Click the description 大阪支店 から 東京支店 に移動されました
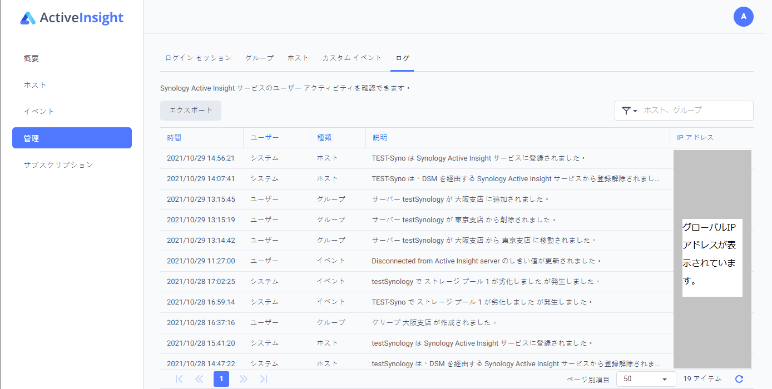 pos(484,241)
